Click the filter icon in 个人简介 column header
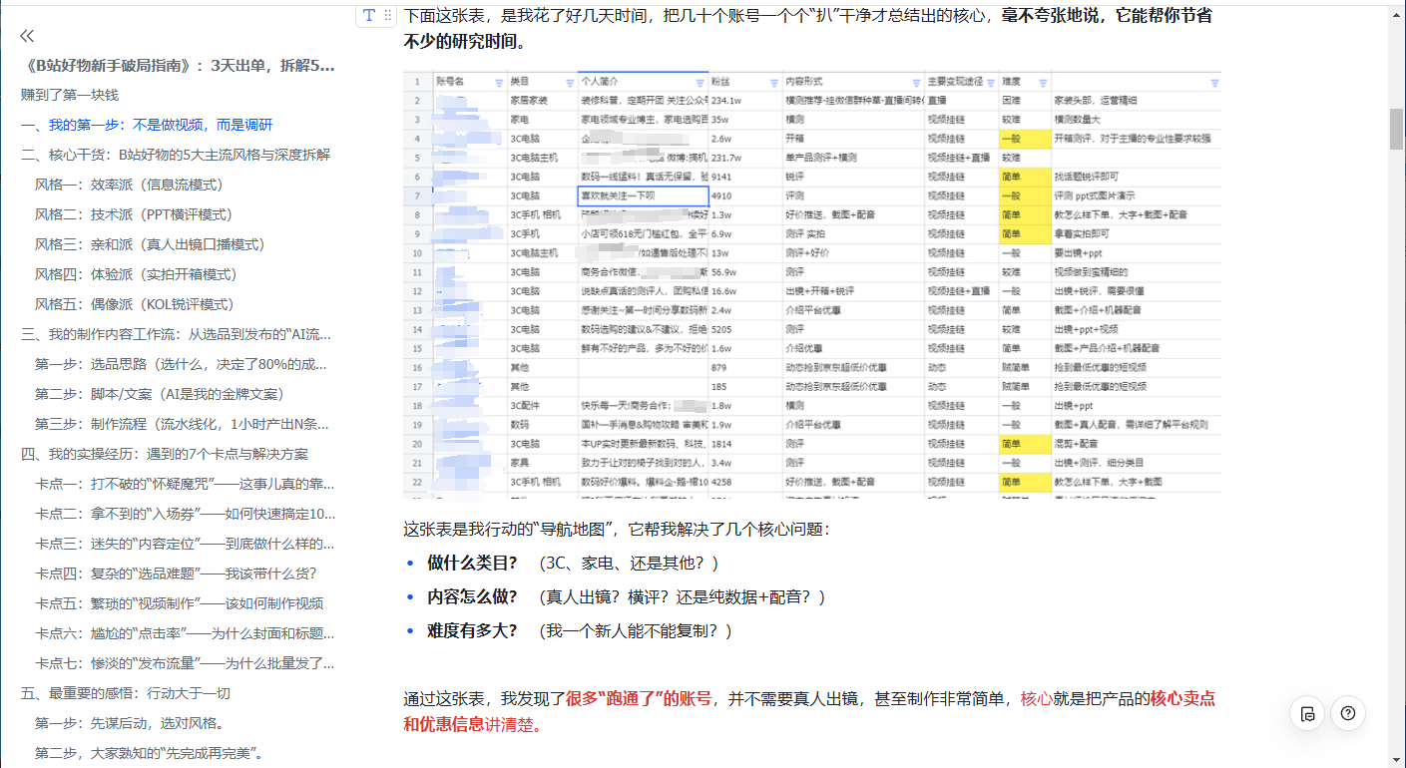This screenshot has width=1406, height=768. pyautogui.click(x=701, y=82)
